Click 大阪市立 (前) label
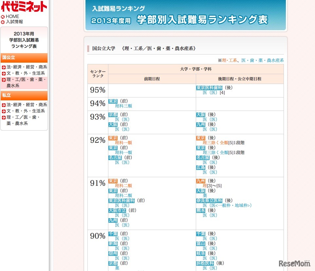This screenshot has height=271, width=315. 117,210
